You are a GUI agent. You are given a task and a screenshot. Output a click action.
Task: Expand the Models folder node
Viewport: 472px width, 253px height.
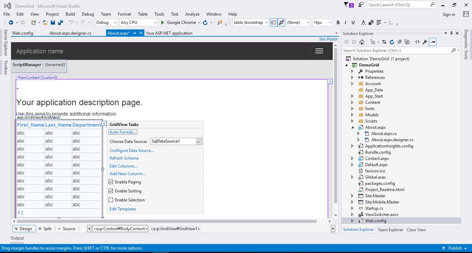point(352,115)
